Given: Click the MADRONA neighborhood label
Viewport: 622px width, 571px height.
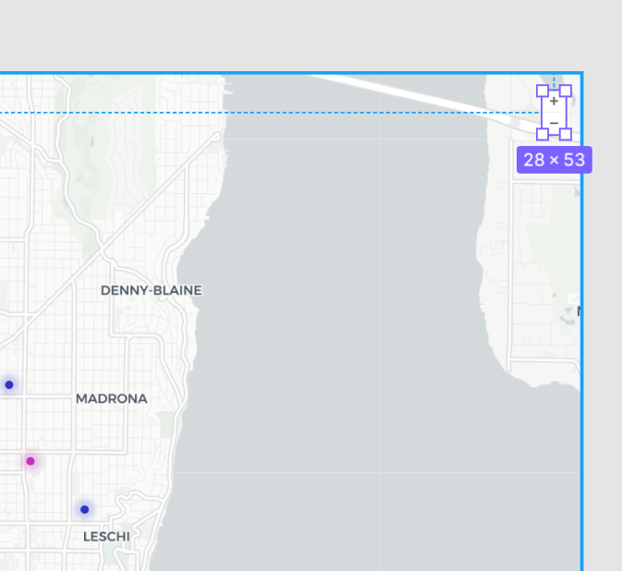Looking at the screenshot, I should (x=111, y=399).
